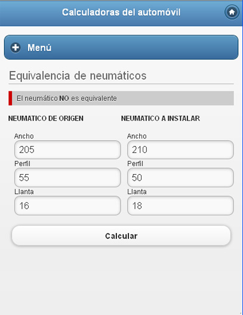Click Llanta label under Neumatico de origen
Viewport: 243px width, 315px height.
24,192
